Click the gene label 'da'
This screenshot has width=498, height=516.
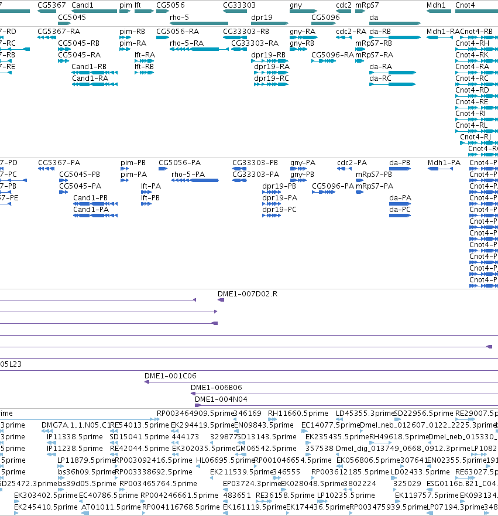[x=374, y=17]
